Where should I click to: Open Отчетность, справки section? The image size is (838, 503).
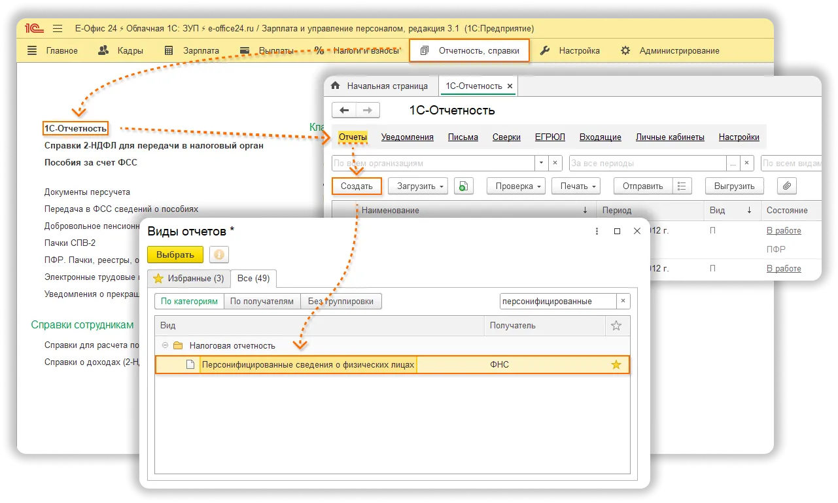point(469,50)
